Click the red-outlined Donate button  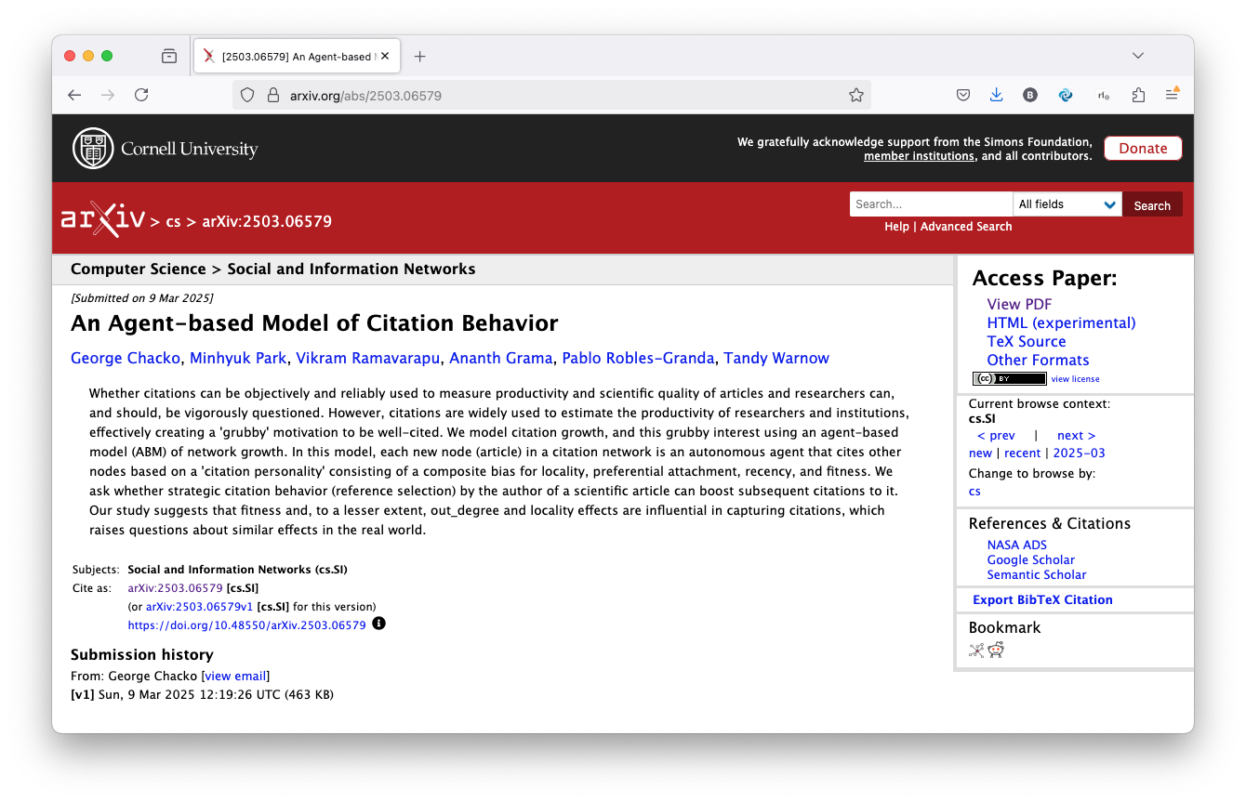tap(1143, 149)
